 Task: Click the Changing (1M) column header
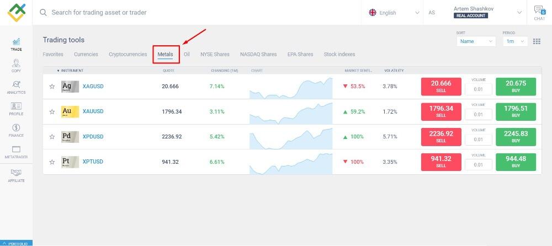(225, 71)
